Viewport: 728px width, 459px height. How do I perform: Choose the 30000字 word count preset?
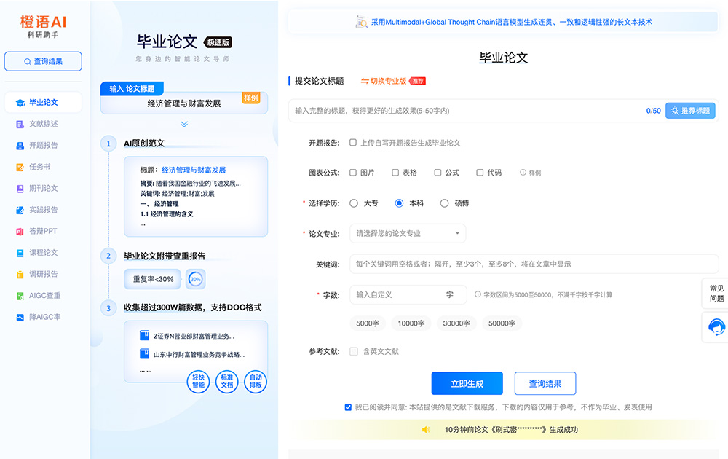(456, 323)
